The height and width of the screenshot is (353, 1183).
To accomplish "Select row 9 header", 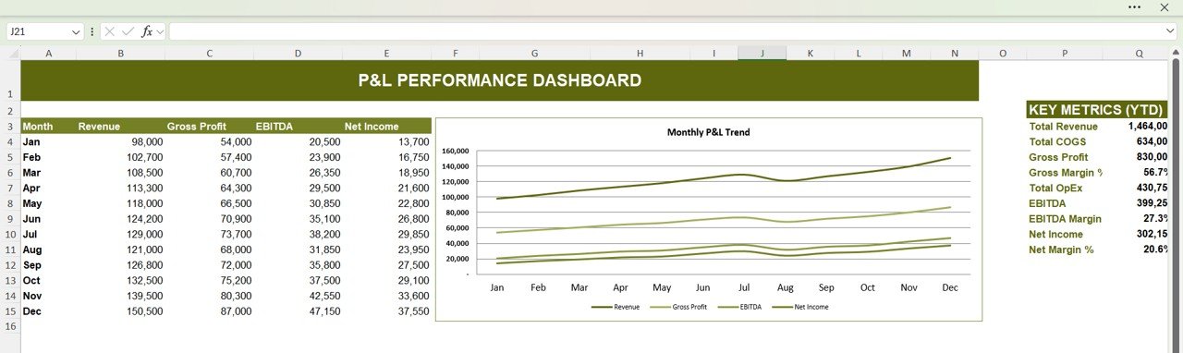I will [9, 219].
